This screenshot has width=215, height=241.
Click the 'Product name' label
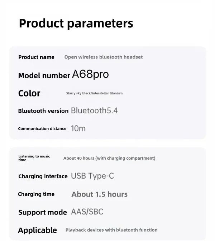tap(36, 57)
